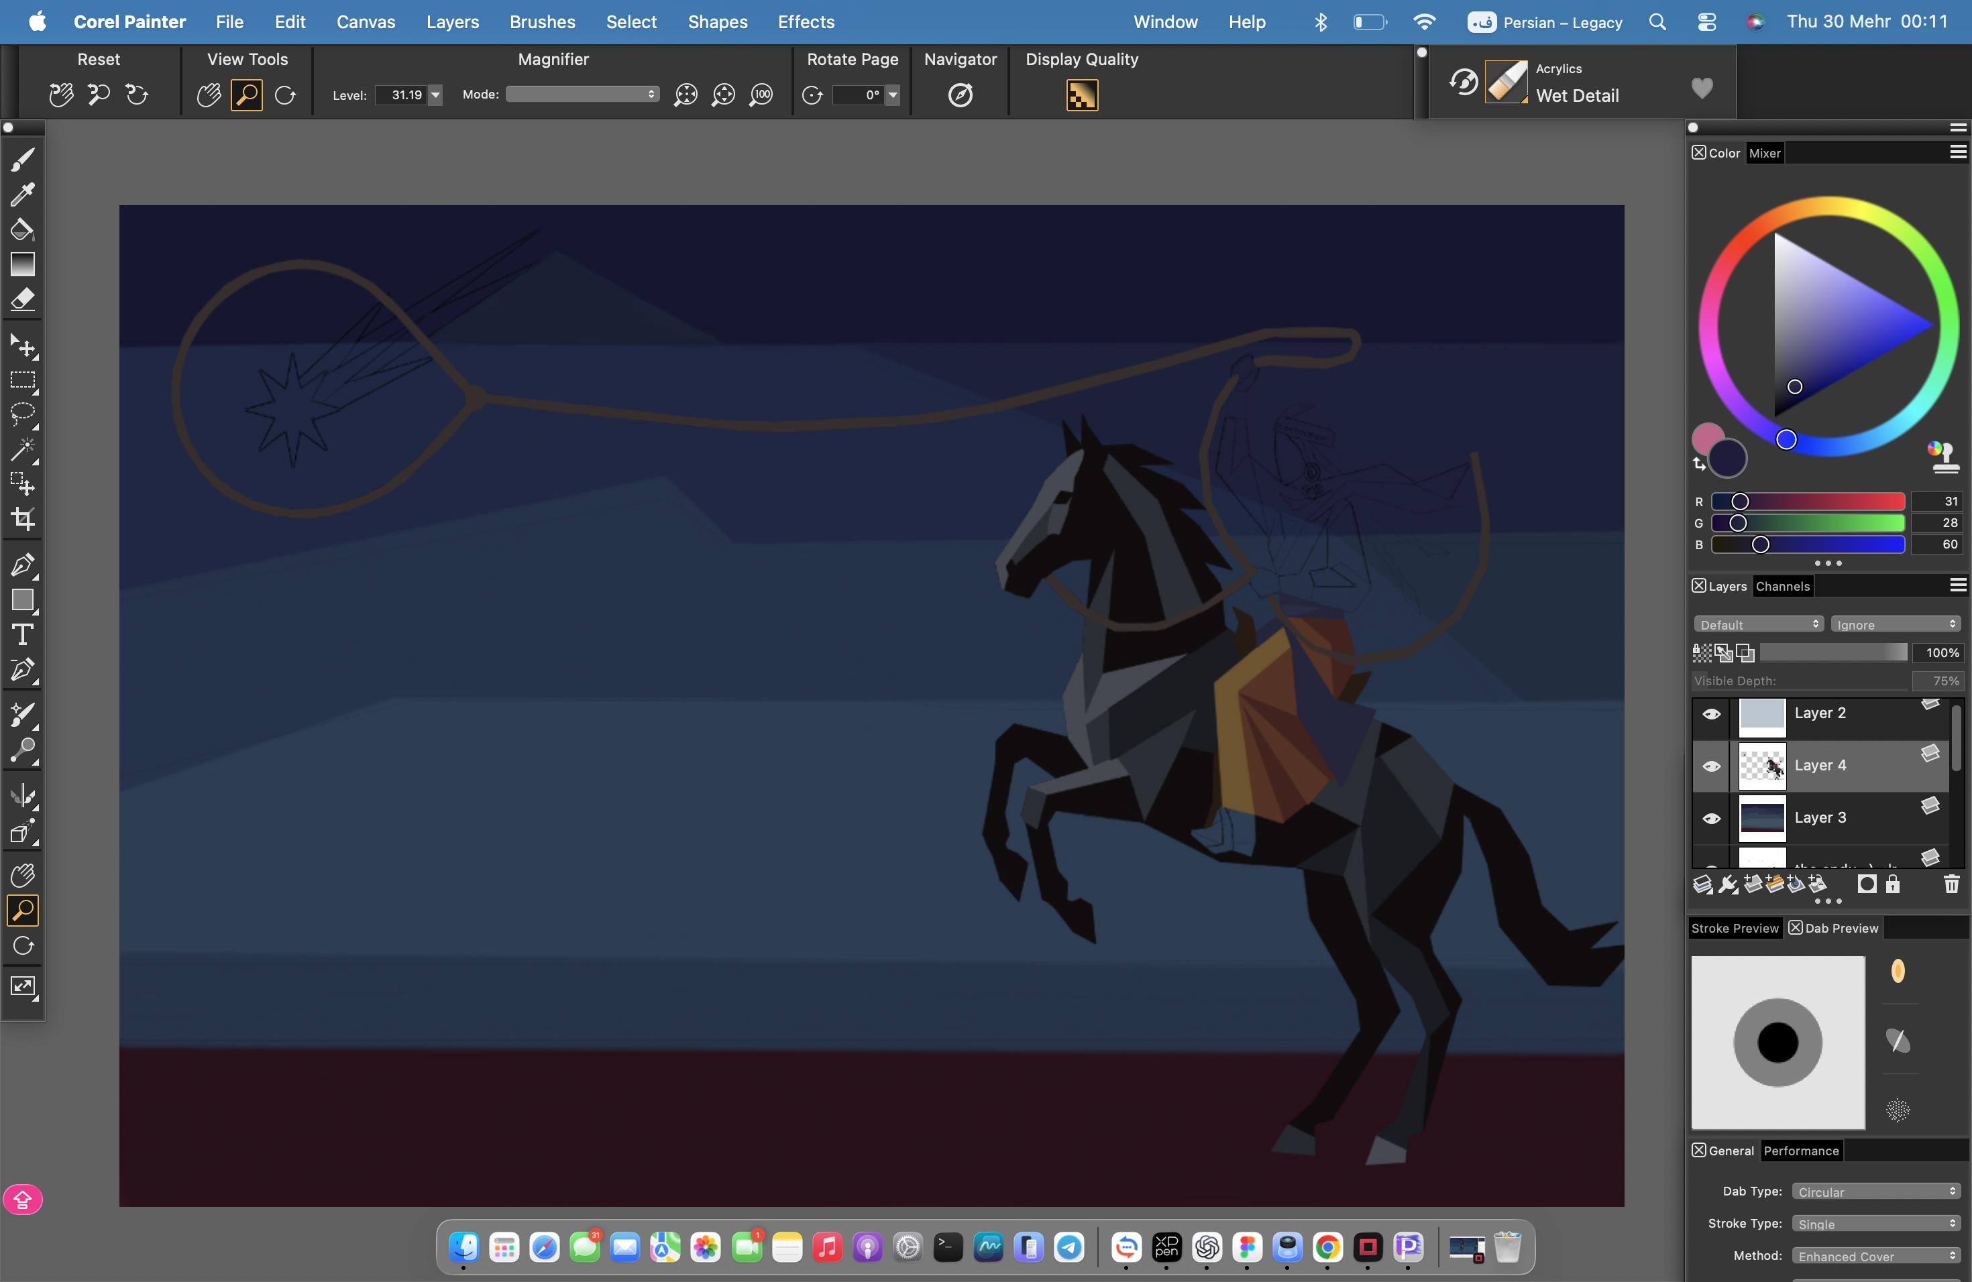Image resolution: width=1972 pixels, height=1282 pixels.
Task: Click the R red color slider
Action: [x=1808, y=501]
